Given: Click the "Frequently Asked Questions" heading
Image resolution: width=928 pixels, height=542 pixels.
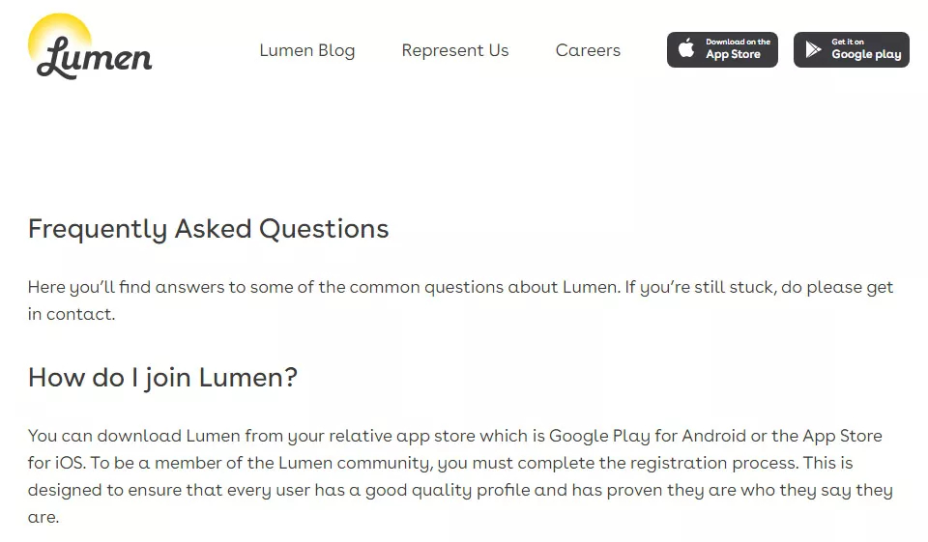Looking at the screenshot, I should [208, 229].
